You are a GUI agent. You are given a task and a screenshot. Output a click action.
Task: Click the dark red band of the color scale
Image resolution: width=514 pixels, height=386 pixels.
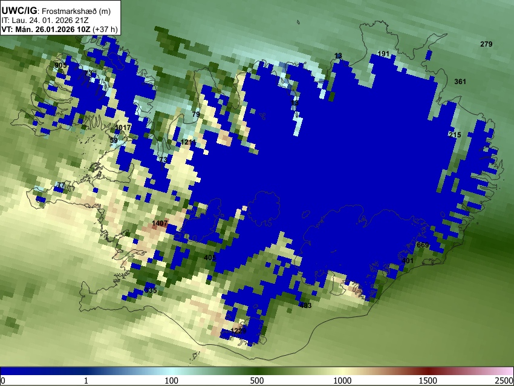tap(428, 371)
